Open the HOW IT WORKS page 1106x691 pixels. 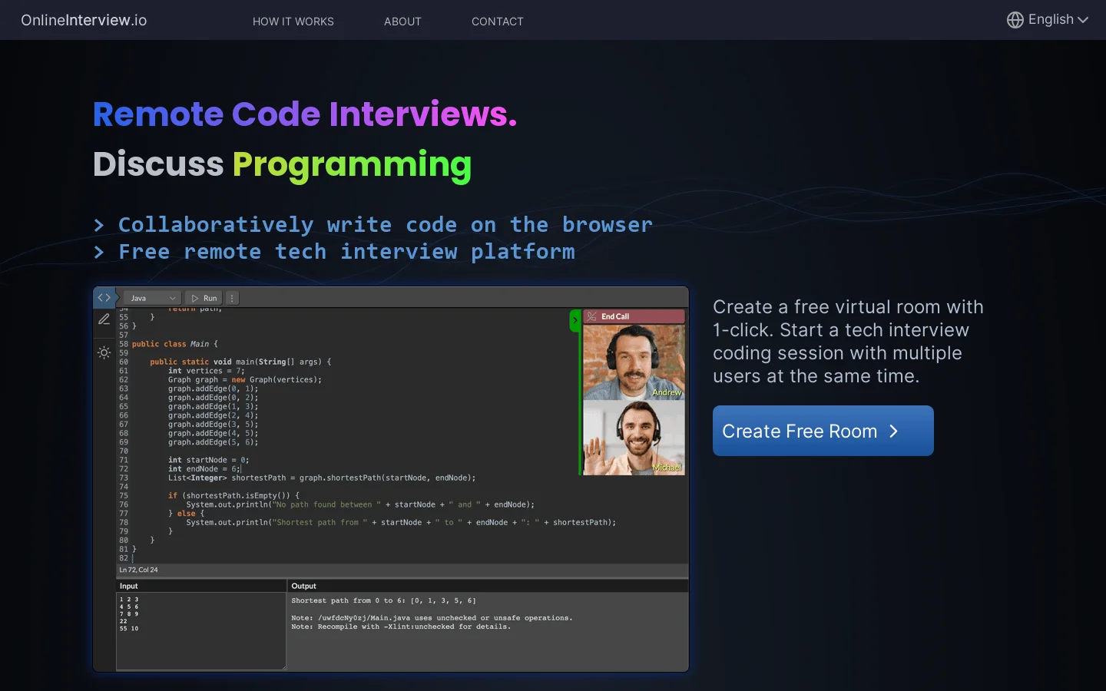(x=293, y=21)
